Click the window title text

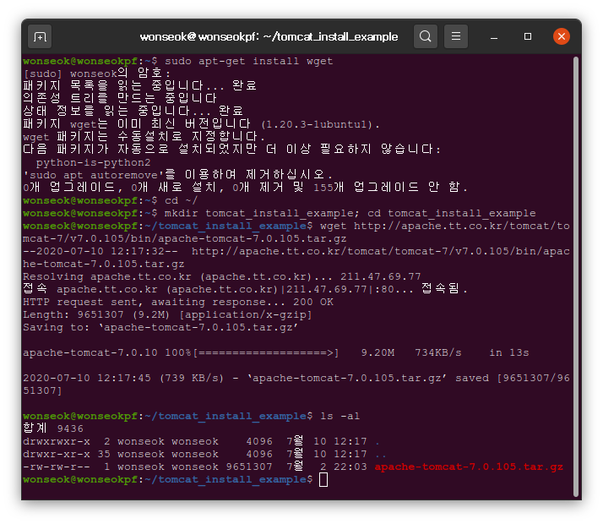pyautogui.click(x=269, y=37)
